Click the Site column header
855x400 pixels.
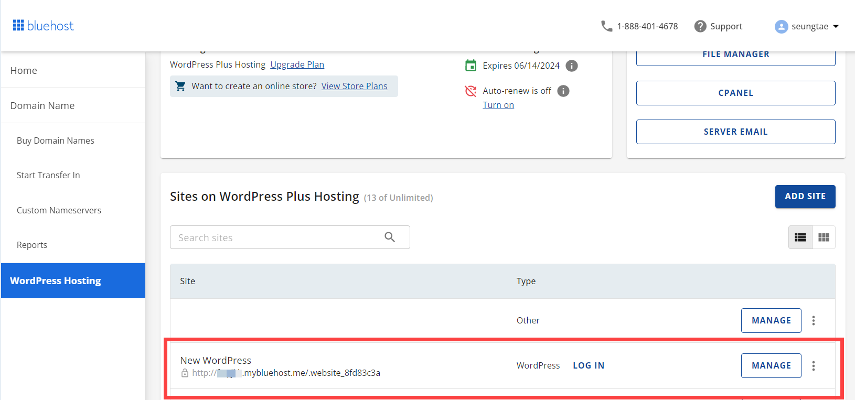pyautogui.click(x=187, y=281)
